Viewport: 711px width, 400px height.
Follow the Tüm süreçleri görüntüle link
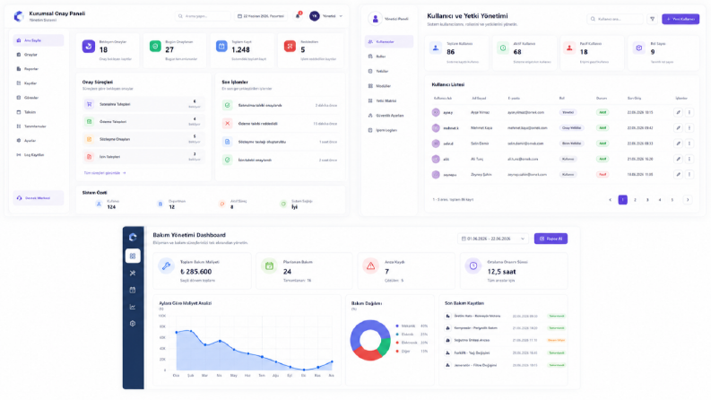pyautogui.click(x=105, y=173)
